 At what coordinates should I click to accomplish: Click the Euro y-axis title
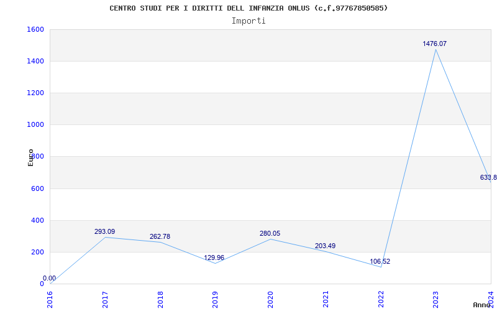[30, 157]
